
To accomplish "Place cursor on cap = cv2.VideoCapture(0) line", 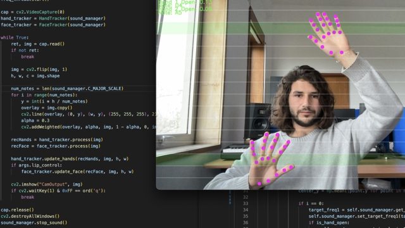I will 32,12.
